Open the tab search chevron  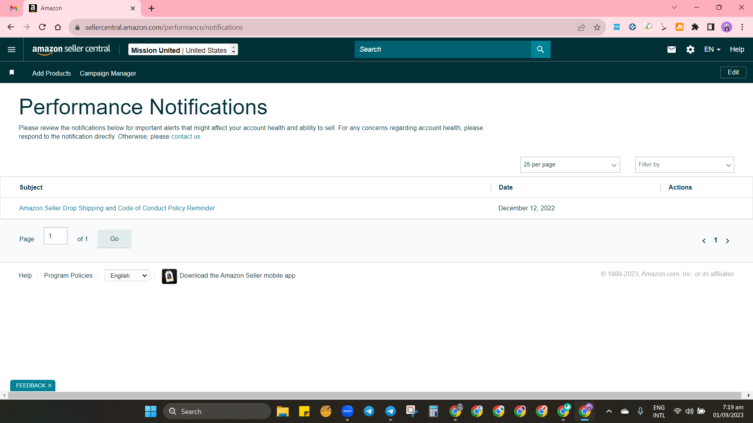click(675, 7)
